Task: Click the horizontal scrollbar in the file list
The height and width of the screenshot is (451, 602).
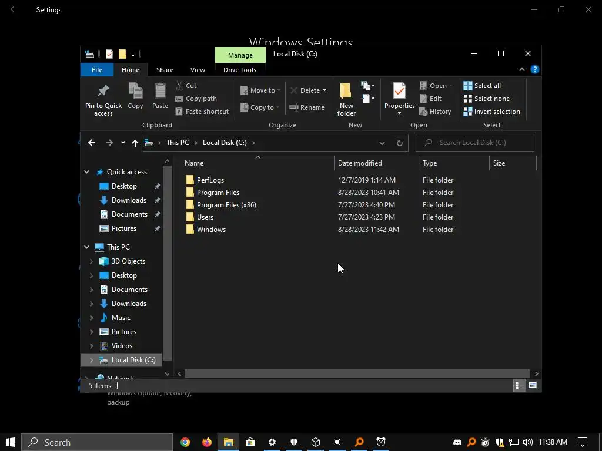Action: click(357, 373)
